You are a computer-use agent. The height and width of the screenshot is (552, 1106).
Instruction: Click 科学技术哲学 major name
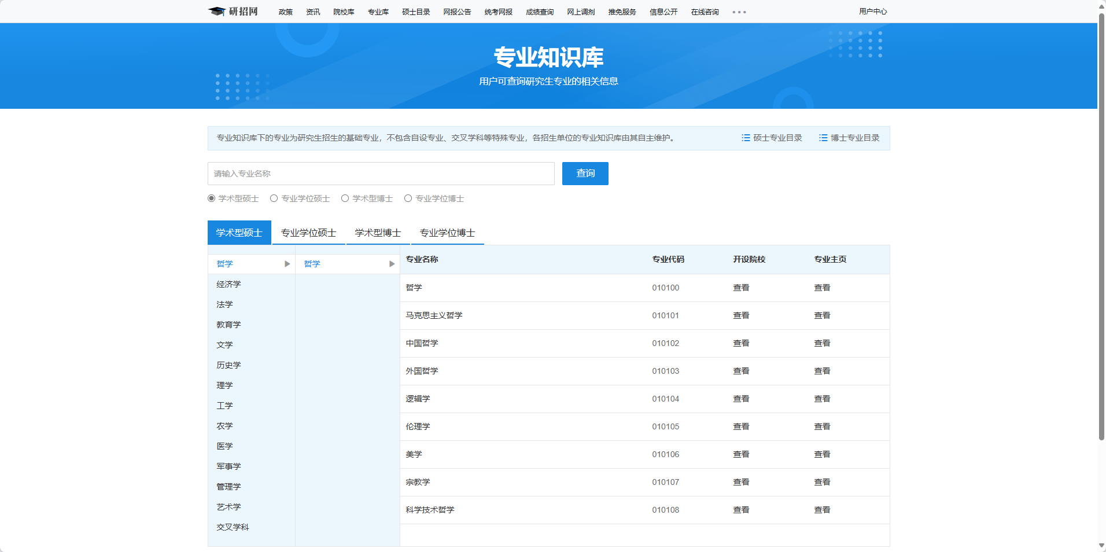pos(430,510)
